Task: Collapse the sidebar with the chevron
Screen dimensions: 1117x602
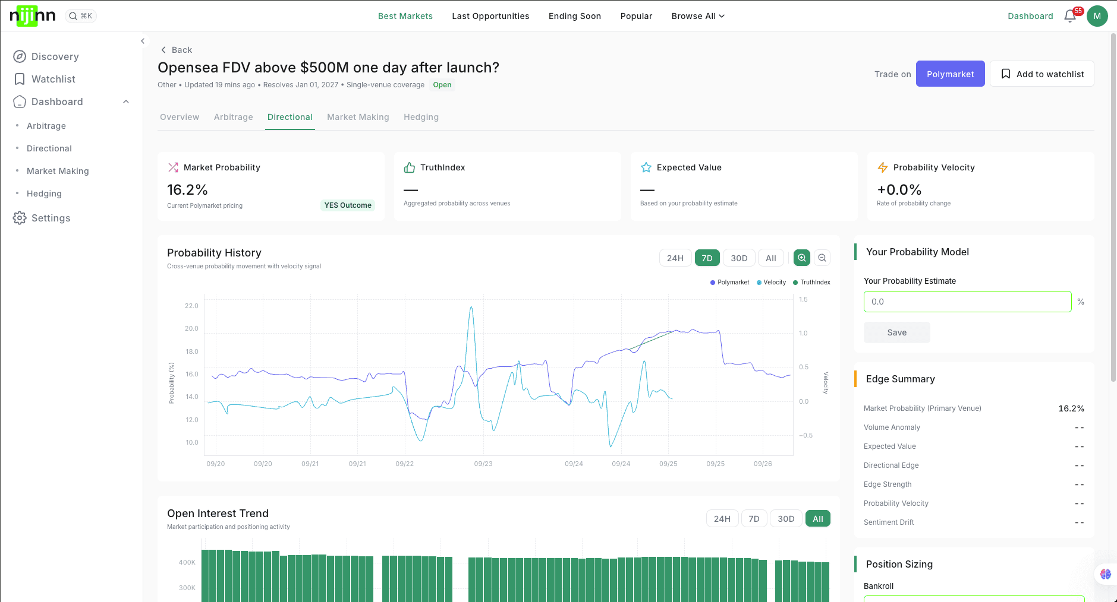Action: click(143, 41)
